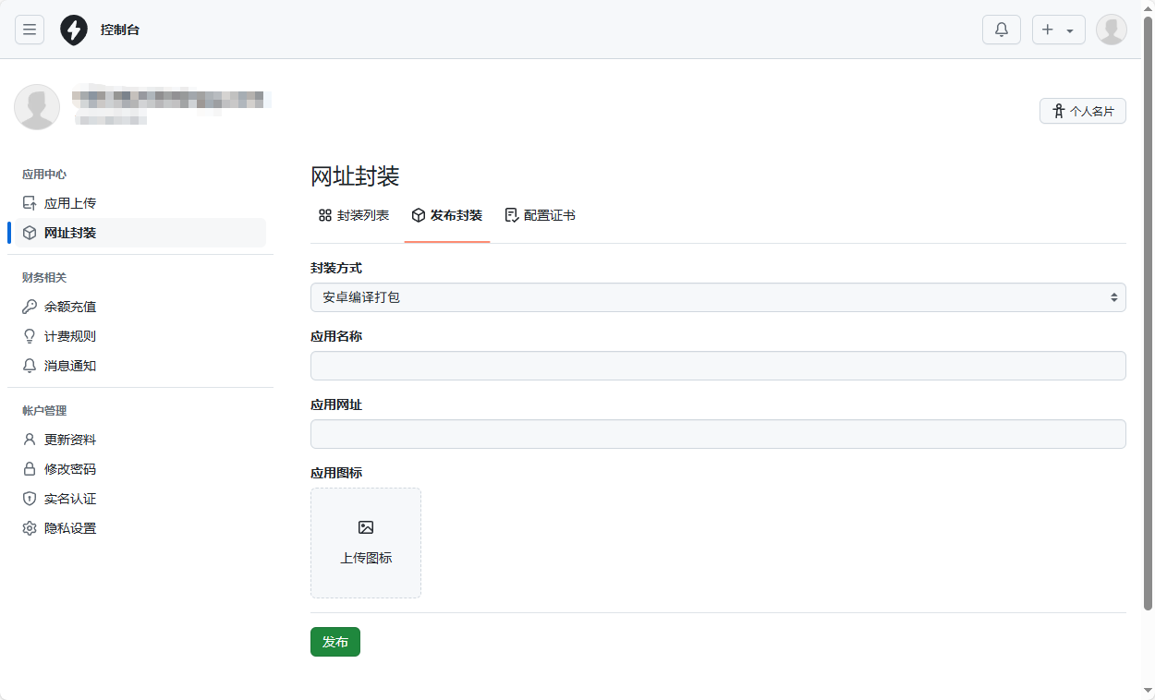Open the 配置证书 certificate tab

pyautogui.click(x=541, y=215)
